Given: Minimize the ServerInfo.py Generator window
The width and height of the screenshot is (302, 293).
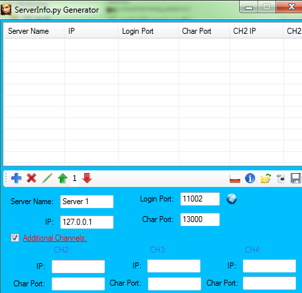Looking at the screenshot, I should tap(249, 7).
